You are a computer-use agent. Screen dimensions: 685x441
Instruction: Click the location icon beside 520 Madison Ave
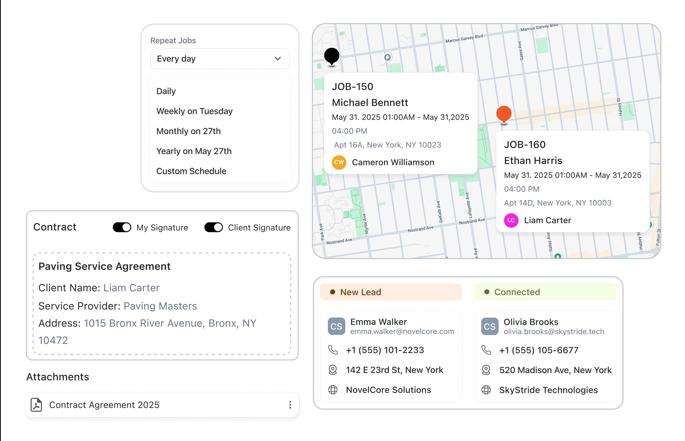click(x=486, y=370)
